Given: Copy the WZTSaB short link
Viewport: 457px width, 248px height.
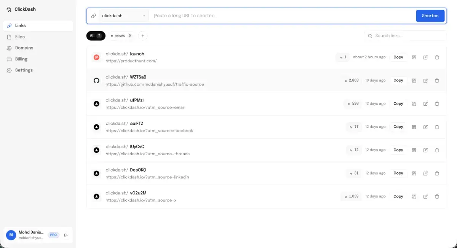Looking at the screenshot, I should click(x=398, y=81).
